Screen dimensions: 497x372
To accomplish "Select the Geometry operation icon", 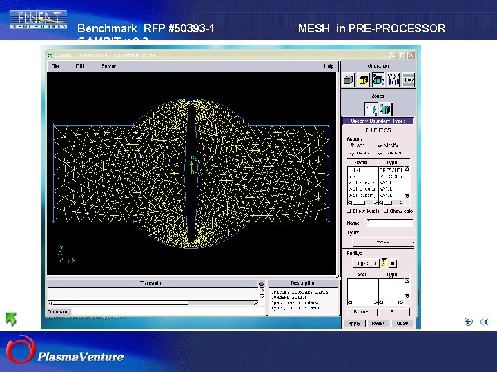I will pyautogui.click(x=349, y=80).
